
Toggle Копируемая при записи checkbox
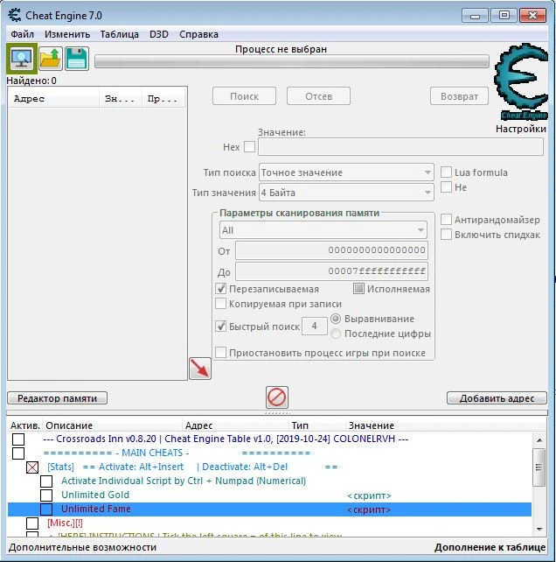click(220, 303)
